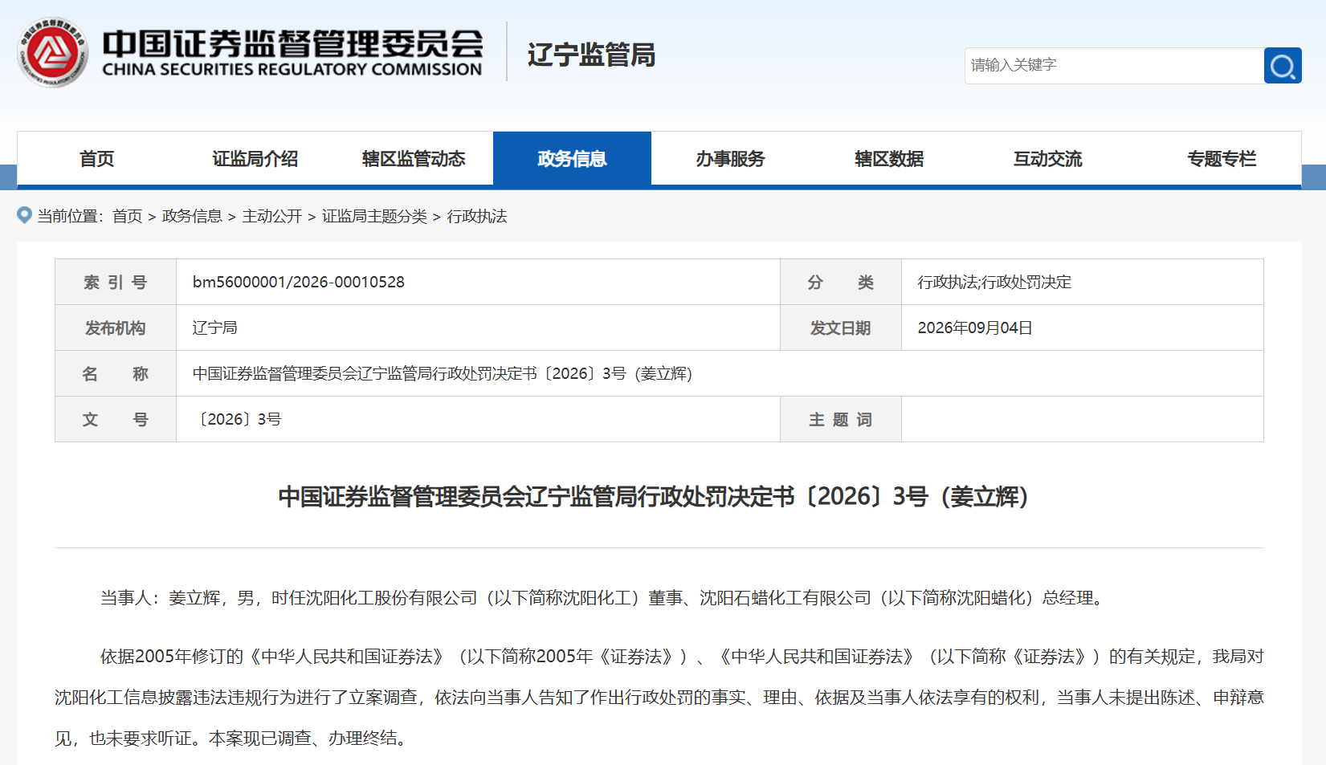
Task: Click the 行政执法 breadcrumb link
Action: [x=477, y=216]
